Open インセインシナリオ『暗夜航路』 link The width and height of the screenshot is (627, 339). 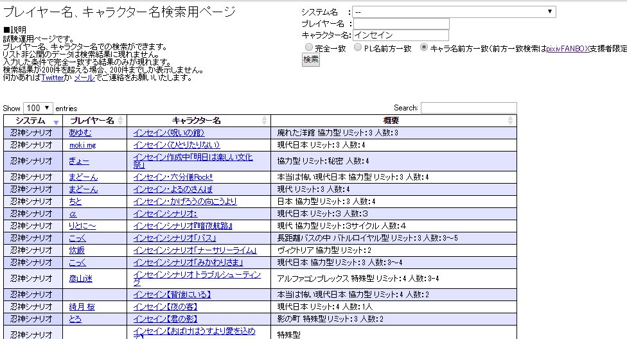(183, 226)
